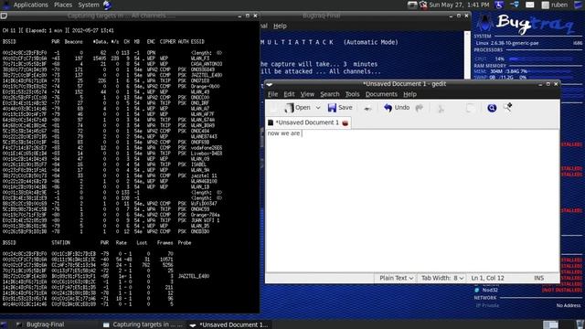Open the Search menu in gedit

coord(330,94)
